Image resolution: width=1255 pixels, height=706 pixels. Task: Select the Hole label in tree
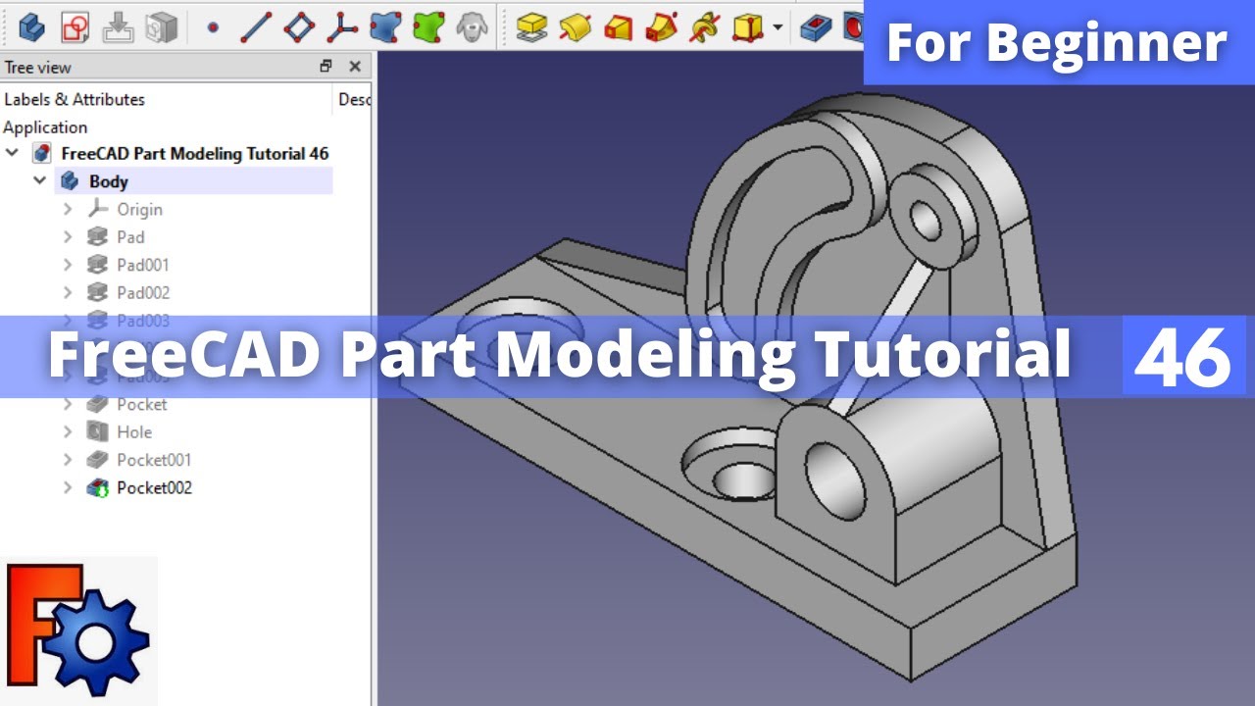click(134, 431)
